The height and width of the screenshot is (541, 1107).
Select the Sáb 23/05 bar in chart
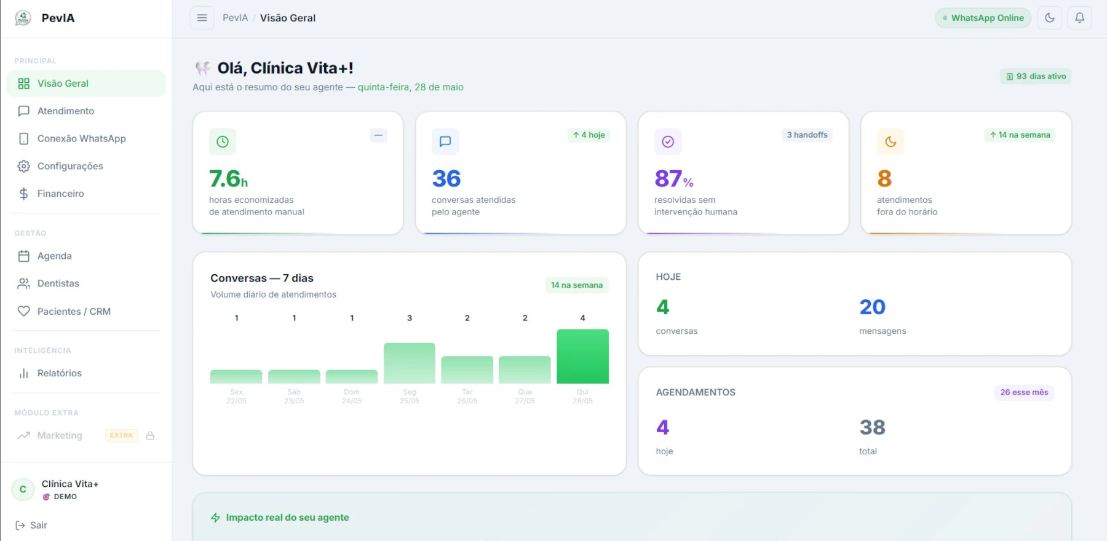tap(294, 376)
